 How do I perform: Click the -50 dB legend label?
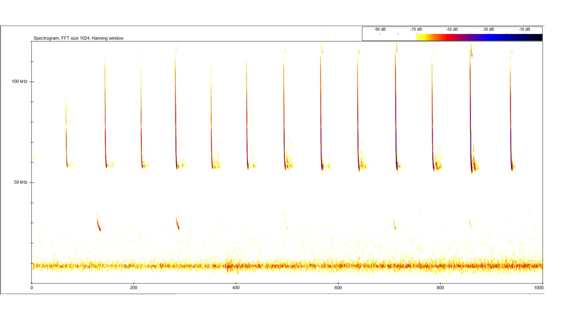click(452, 30)
